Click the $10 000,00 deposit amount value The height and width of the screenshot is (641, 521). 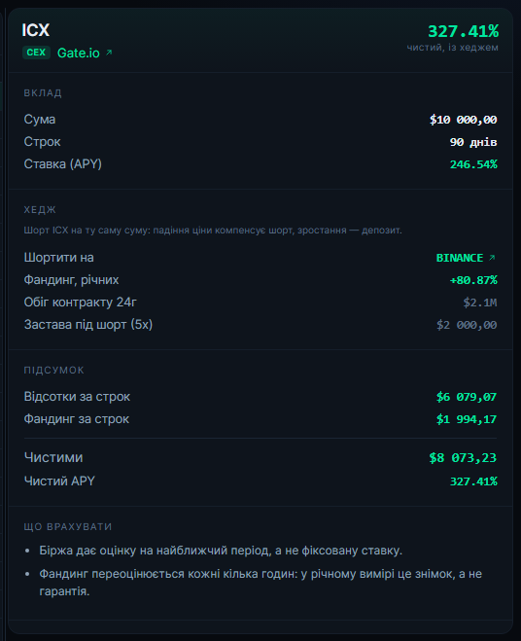463,120
